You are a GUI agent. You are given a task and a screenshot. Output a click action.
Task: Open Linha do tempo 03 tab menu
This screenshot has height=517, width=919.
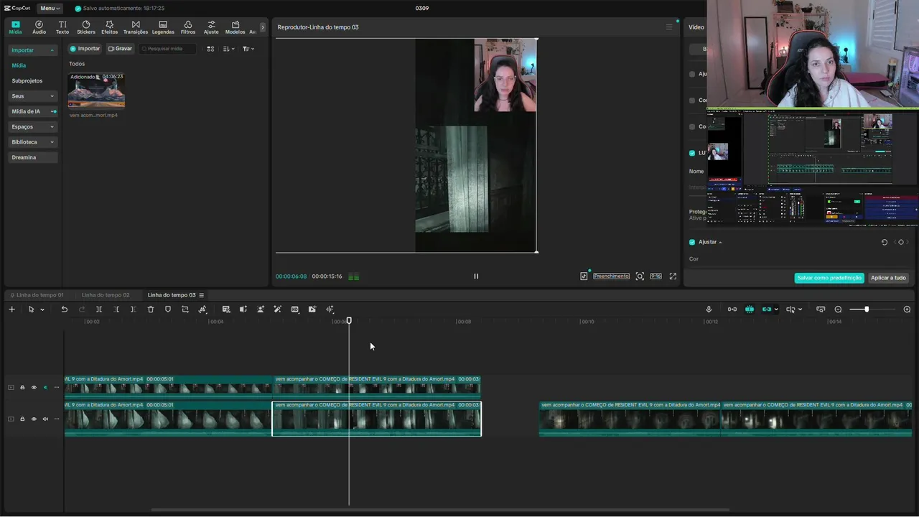coord(202,295)
